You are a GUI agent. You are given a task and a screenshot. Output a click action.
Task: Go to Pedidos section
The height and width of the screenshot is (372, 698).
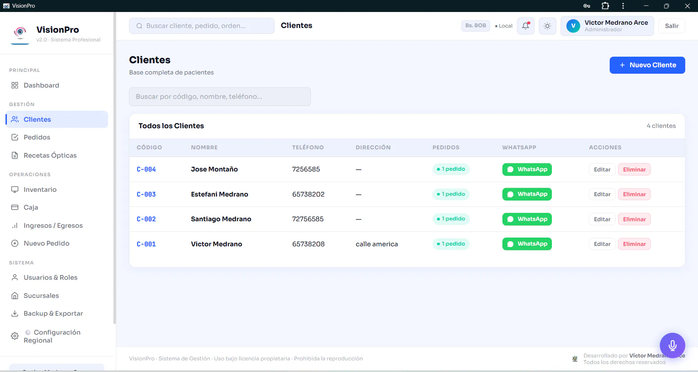click(57, 137)
